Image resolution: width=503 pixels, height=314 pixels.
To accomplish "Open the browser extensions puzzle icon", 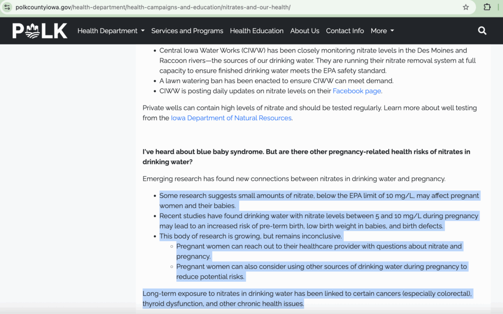I will (487, 7).
